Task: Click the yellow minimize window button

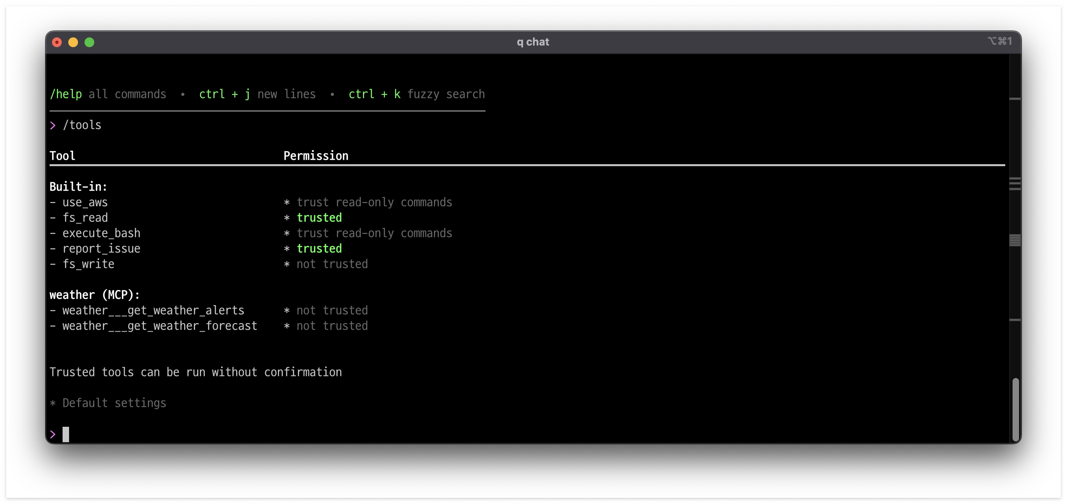Action: coord(73,42)
